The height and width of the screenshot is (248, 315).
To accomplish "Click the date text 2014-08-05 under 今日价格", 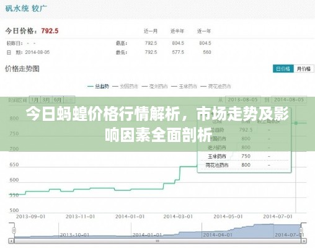I will click(37, 52).
